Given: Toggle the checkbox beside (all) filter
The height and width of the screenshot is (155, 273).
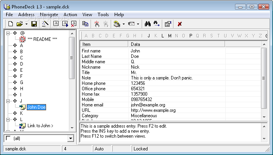Looking at the screenshot, I should (8, 138).
